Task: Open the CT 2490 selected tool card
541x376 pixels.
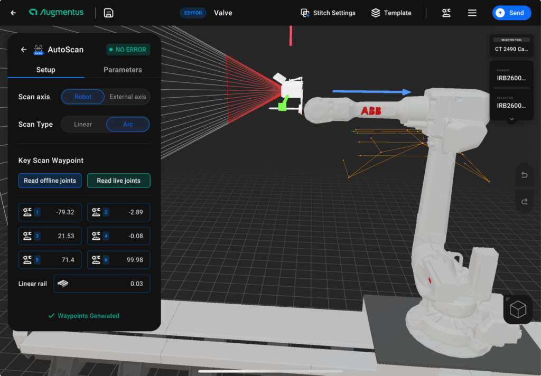Action: pos(511,45)
